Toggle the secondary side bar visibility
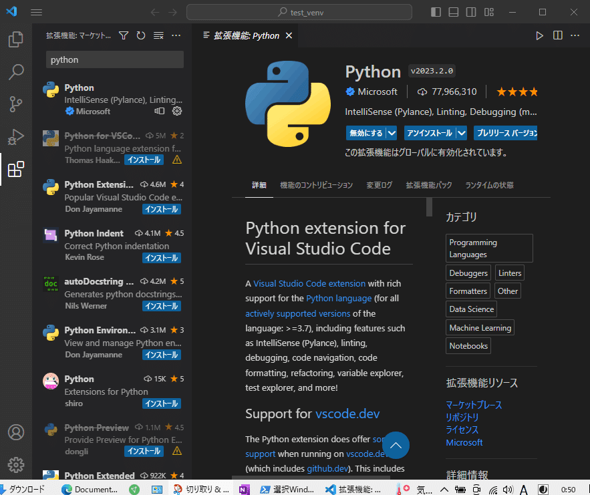This screenshot has width=590, height=495. (471, 13)
